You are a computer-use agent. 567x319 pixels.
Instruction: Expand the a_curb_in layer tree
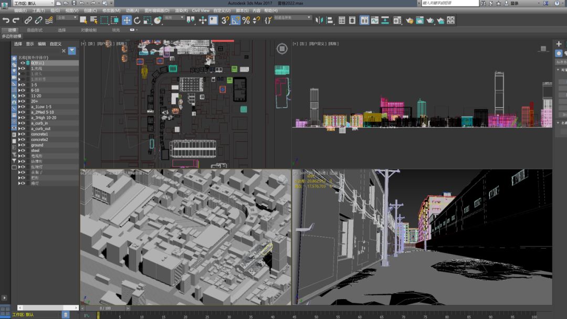(19, 123)
